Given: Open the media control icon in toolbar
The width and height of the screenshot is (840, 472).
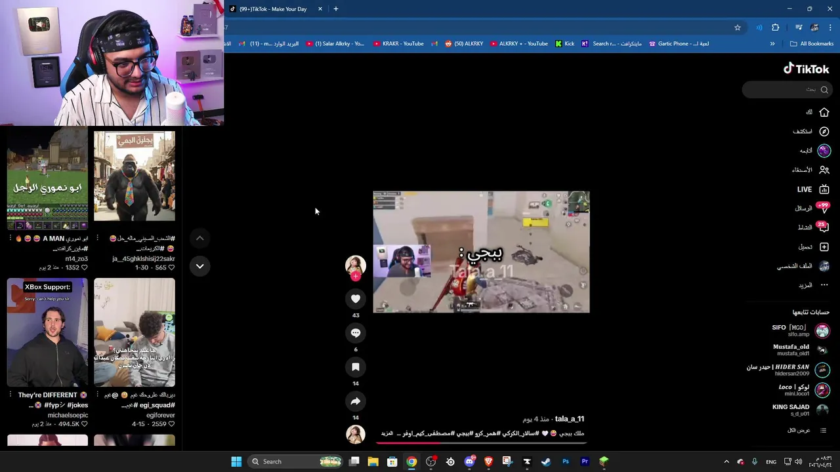Looking at the screenshot, I should tap(799, 28).
